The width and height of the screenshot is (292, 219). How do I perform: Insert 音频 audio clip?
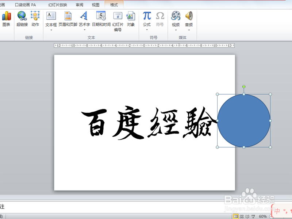(189, 19)
